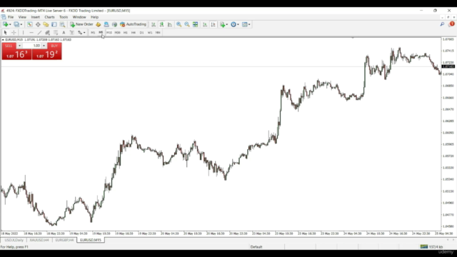
Task: Switch timeframe to H4
Action: (x=134, y=33)
